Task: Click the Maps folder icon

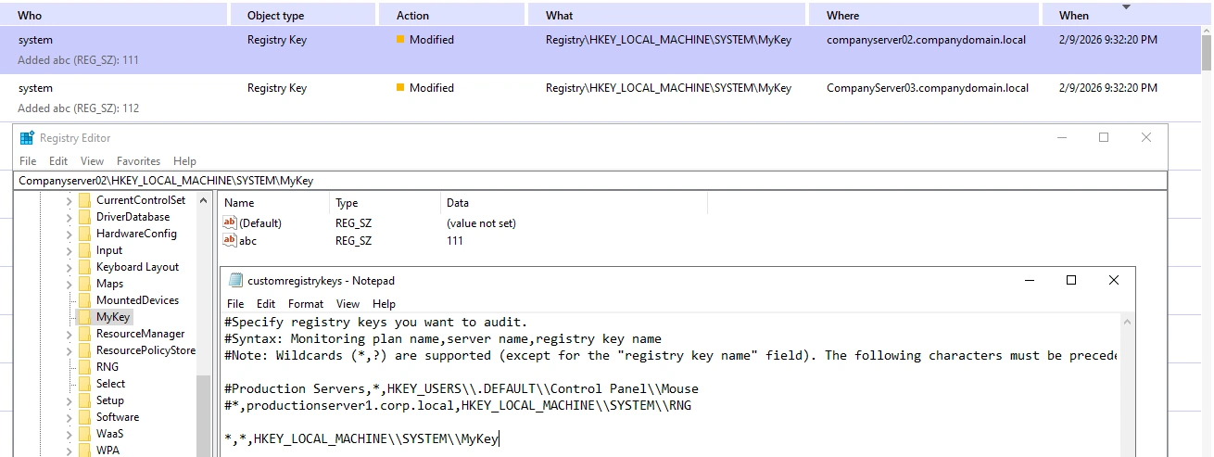Action: (x=85, y=284)
